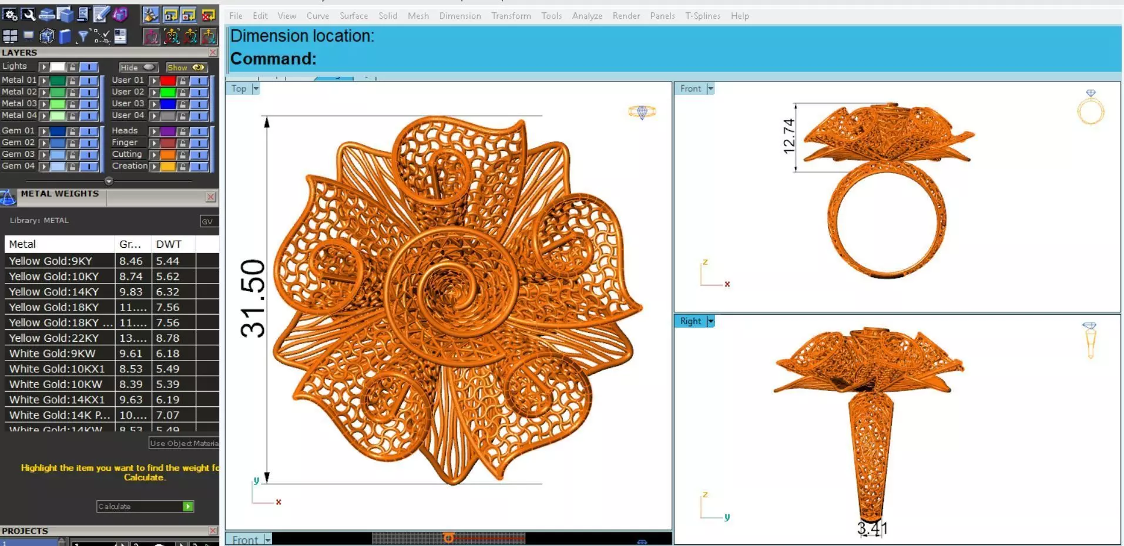Toggle lock on User 01 layer
The height and width of the screenshot is (546, 1124).
[x=183, y=80]
